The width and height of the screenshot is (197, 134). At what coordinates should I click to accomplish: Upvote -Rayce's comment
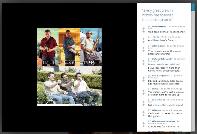(x=144, y=39)
